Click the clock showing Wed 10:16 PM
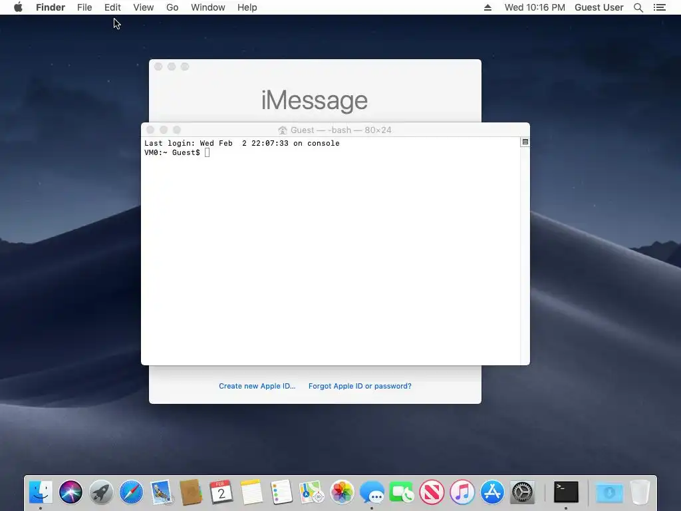Image resolution: width=681 pixels, height=511 pixels. pos(535,7)
